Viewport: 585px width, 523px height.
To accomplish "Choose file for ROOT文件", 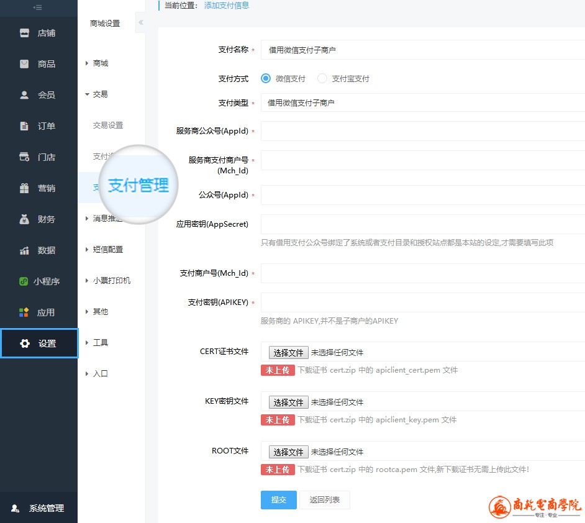I will 288,452.
